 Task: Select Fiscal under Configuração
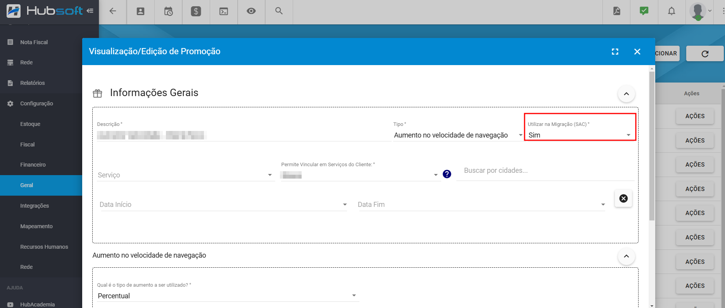point(27,145)
